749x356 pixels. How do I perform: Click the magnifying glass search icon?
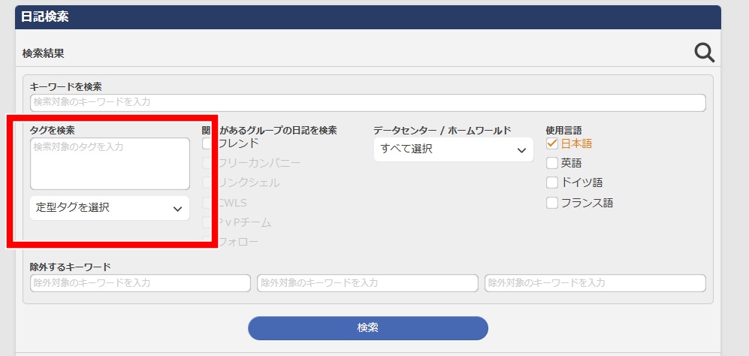tap(704, 53)
